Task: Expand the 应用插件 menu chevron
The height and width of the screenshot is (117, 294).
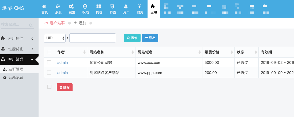Action: coord(32,38)
